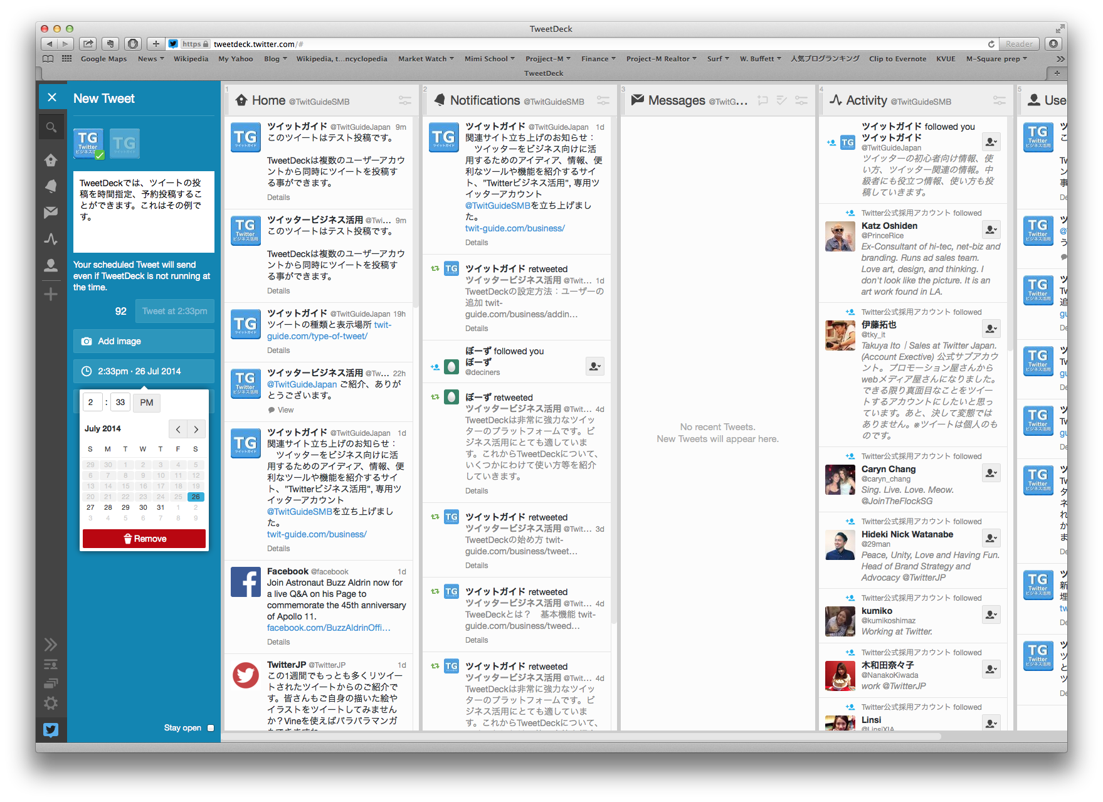Open the Surf bookmarks dropdown

click(718, 59)
